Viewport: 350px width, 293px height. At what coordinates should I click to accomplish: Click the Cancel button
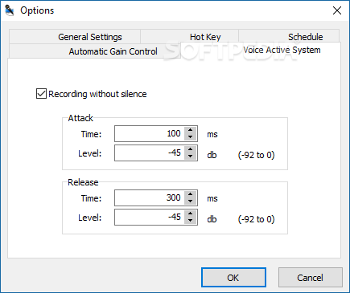[311, 278]
